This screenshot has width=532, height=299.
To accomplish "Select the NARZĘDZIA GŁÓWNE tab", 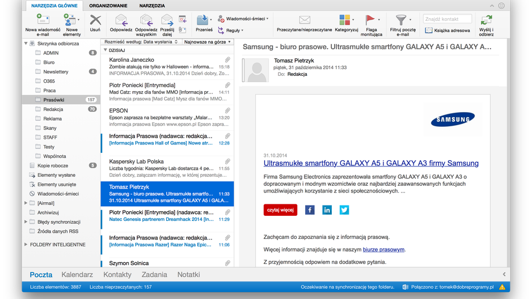I will pyautogui.click(x=54, y=6).
